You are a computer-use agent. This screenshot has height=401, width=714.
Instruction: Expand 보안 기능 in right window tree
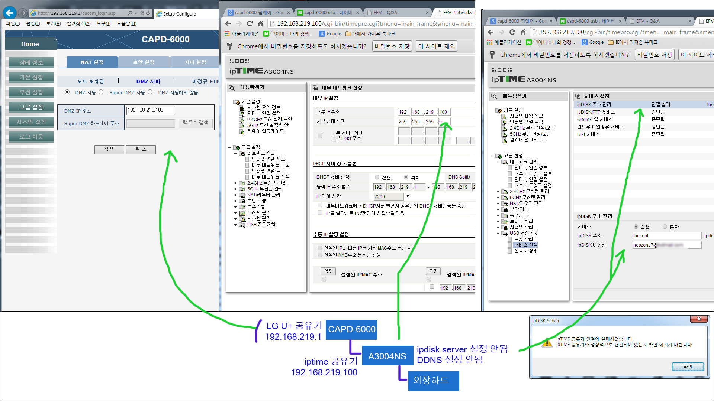tap(498, 209)
